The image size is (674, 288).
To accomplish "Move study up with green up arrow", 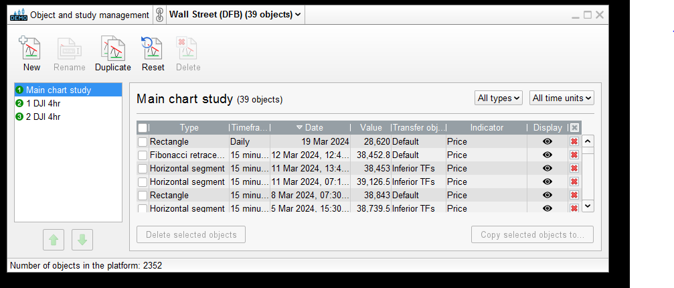I will coord(53,239).
